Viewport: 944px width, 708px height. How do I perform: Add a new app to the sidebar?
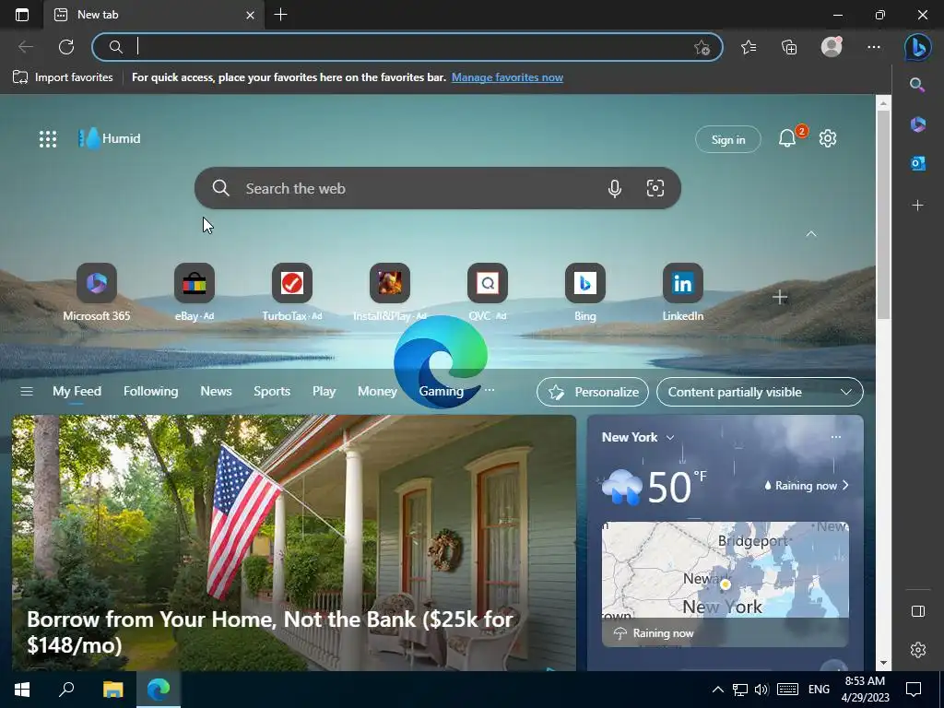917,206
